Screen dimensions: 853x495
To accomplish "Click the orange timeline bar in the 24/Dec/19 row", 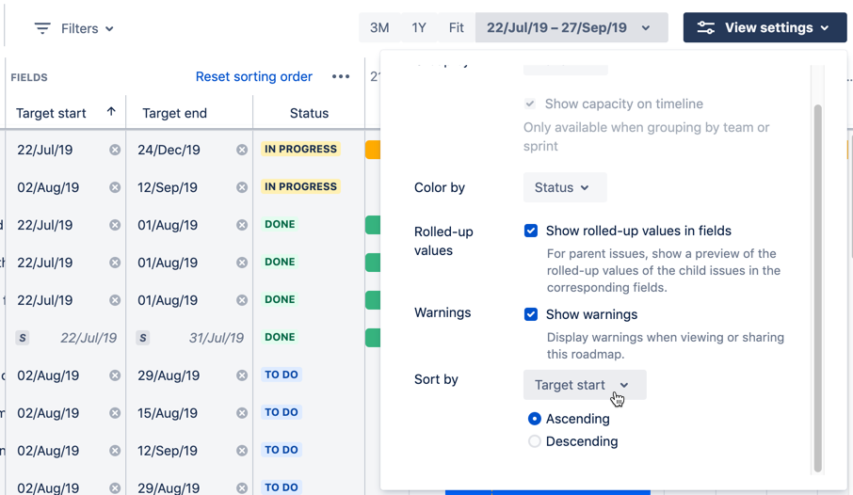I will [373, 150].
